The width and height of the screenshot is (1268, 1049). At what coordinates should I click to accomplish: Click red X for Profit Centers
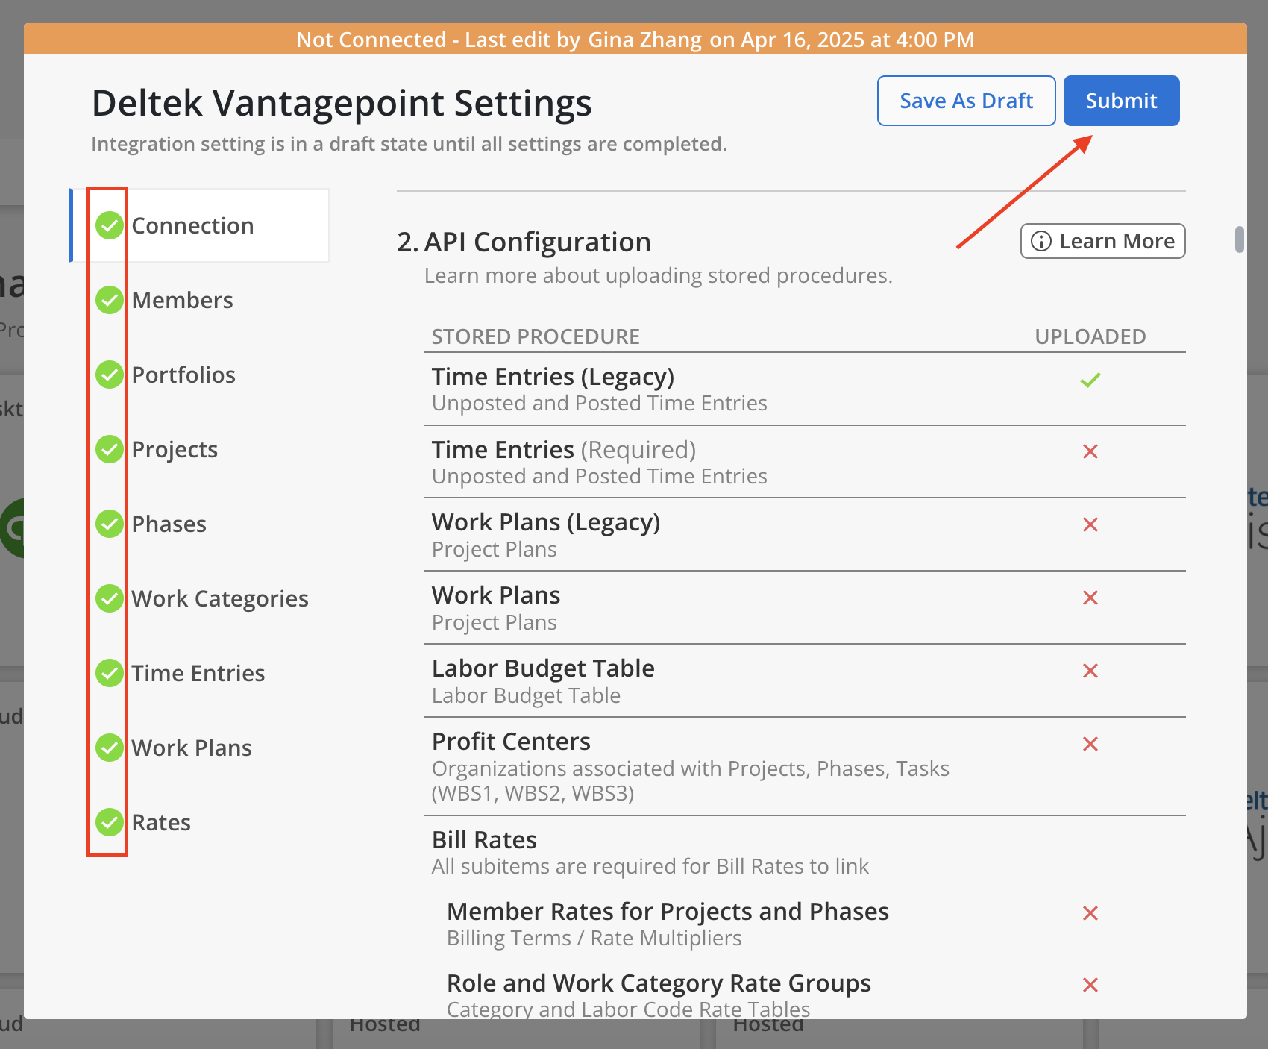[1090, 744]
